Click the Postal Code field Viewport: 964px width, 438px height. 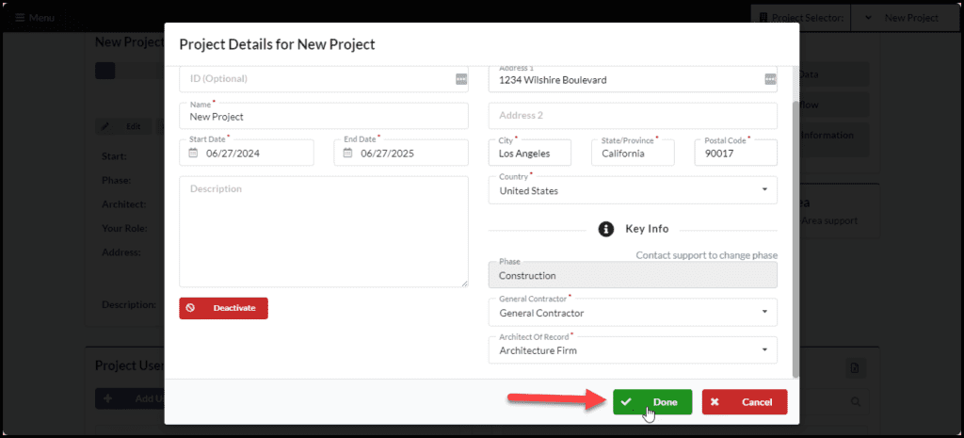point(736,153)
